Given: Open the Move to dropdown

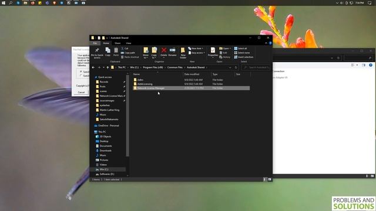Looking at the screenshot, I should click(x=146, y=53).
